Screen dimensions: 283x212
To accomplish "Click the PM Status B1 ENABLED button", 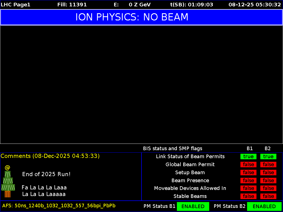I will pyautogui.click(x=193, y=206).
